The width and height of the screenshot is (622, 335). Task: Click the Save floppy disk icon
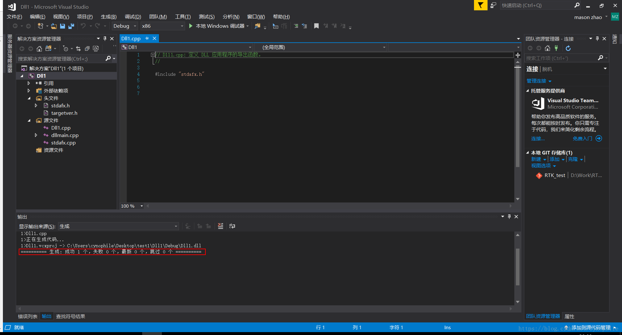click(63, 26)
